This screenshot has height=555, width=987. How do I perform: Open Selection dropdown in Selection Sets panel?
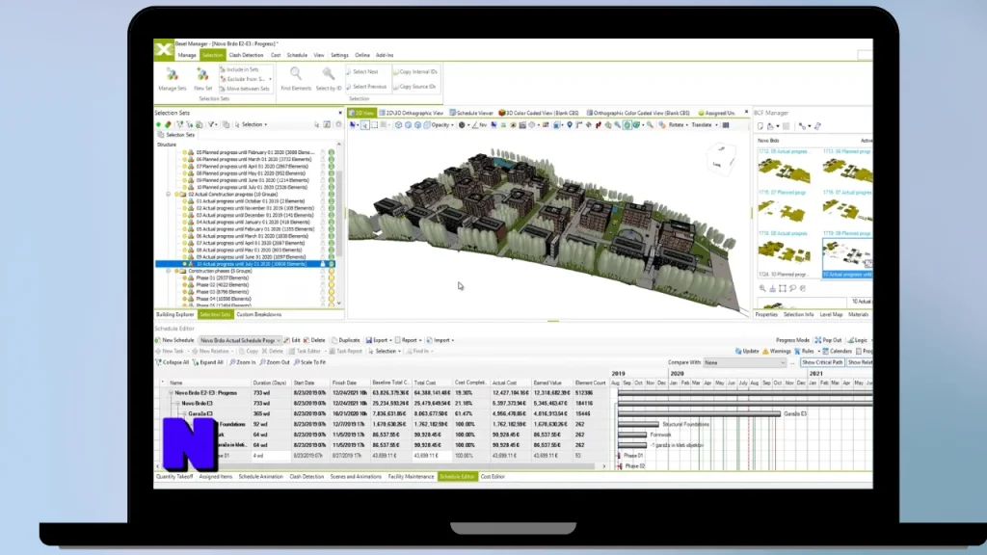click(252, 124)
